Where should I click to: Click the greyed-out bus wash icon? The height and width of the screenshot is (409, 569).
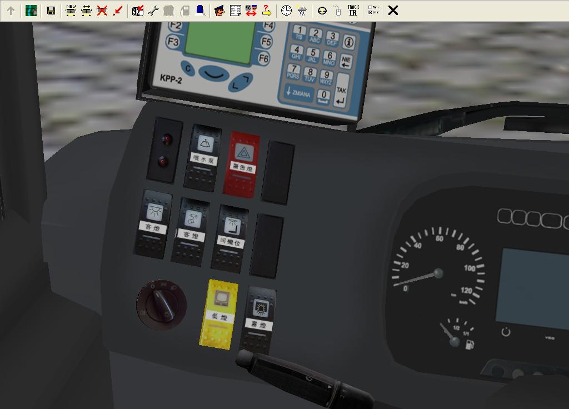coord(169,11)
